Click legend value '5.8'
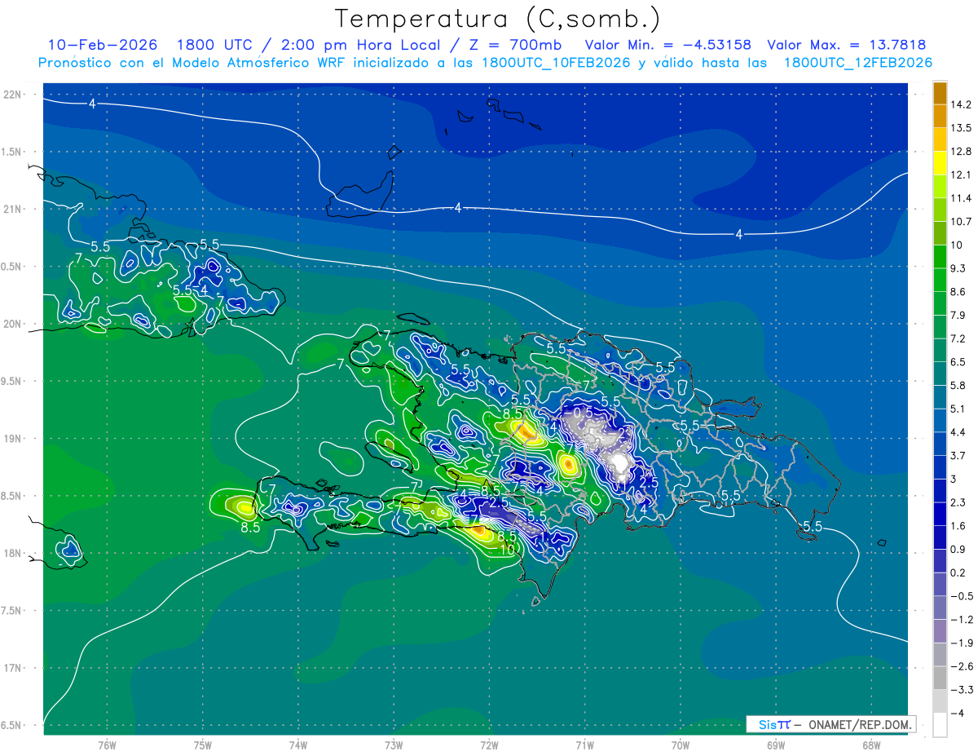 pos(957,385)
